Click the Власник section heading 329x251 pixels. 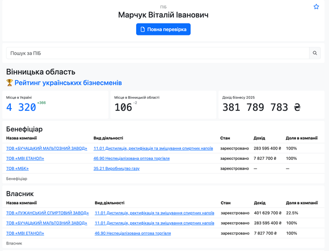[x=20, y=194]
